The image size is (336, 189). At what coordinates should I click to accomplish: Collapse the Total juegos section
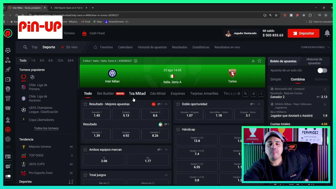pos(166,175)
